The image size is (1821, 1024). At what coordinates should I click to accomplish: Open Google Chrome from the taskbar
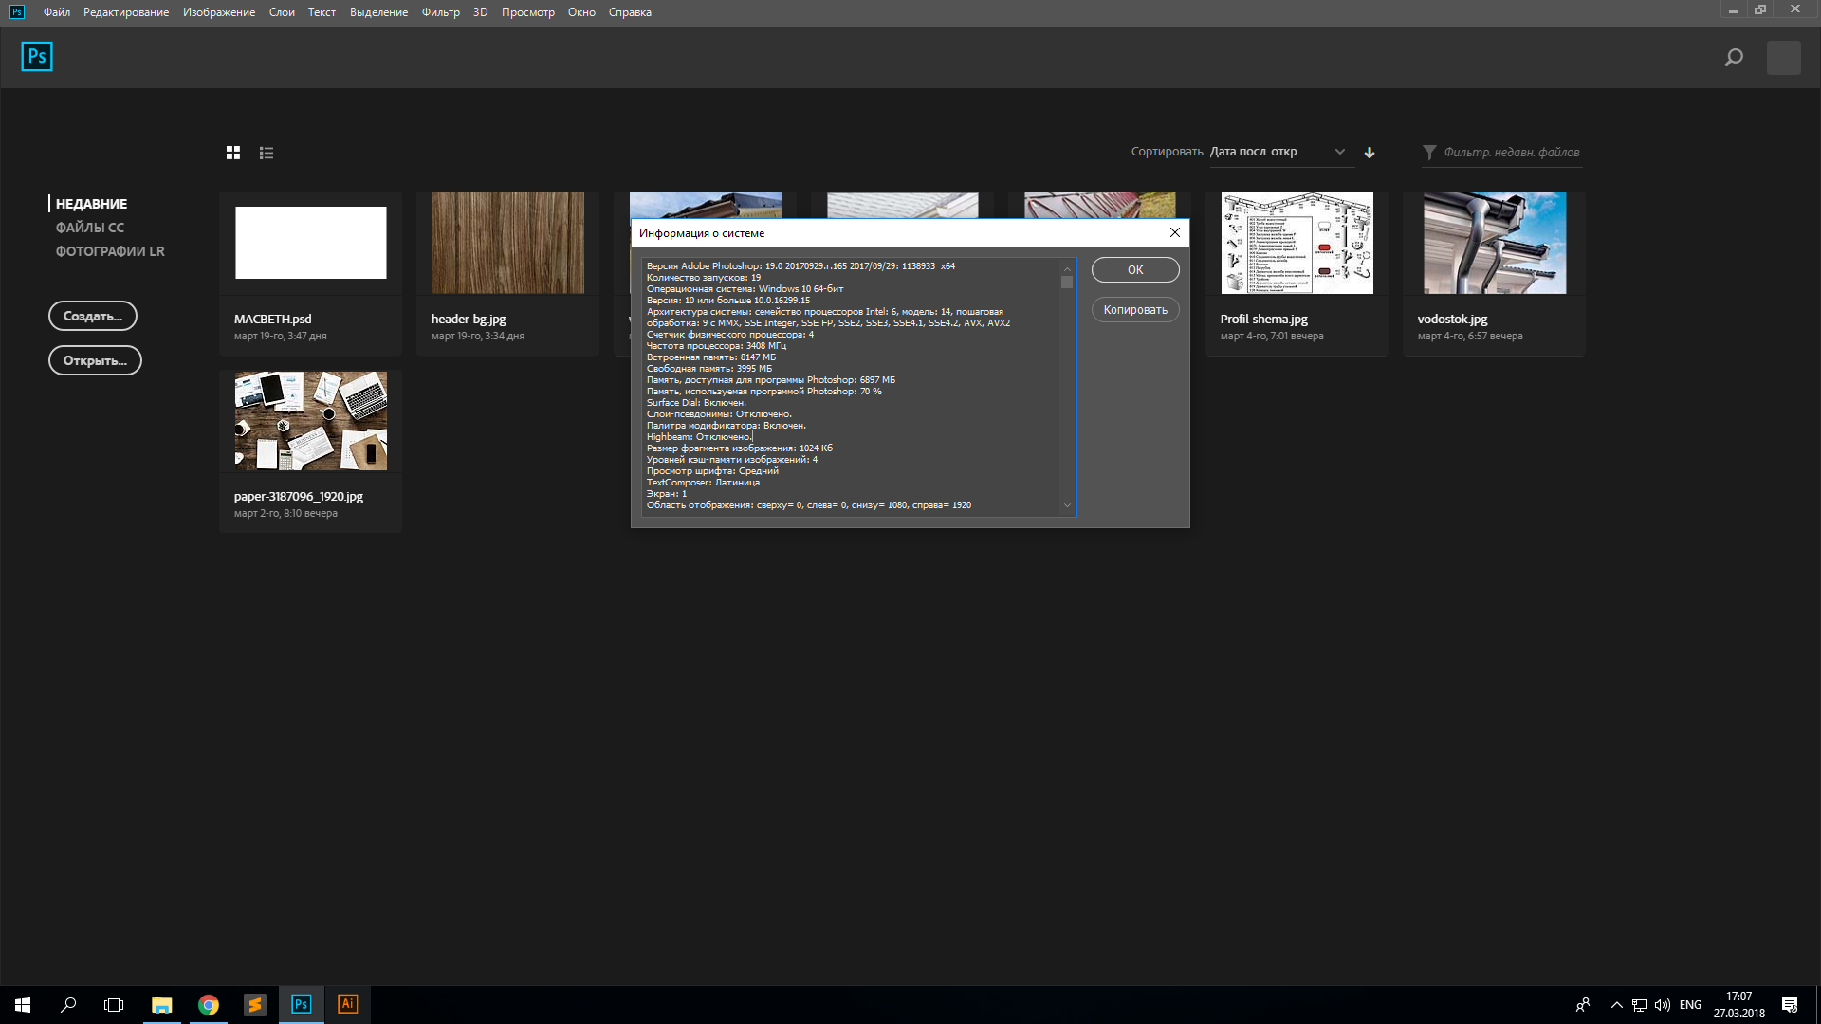[209, 1005]
